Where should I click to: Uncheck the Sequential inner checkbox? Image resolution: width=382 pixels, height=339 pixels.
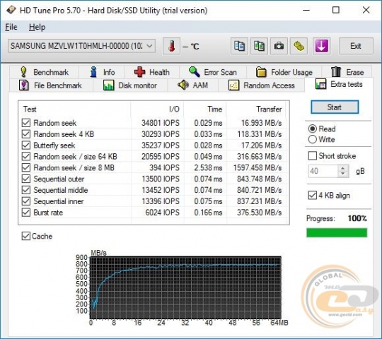coord(26,201)
